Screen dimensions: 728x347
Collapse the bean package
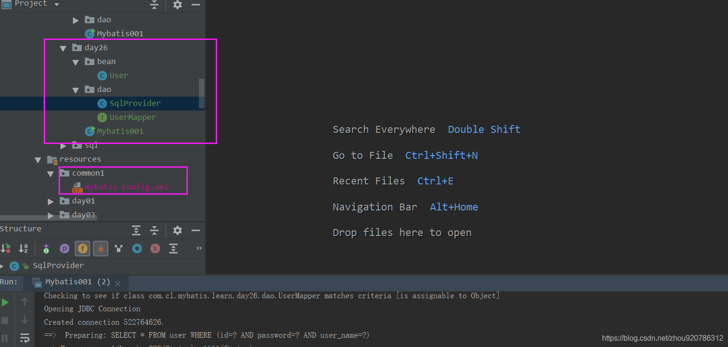[x=76, y=62]
